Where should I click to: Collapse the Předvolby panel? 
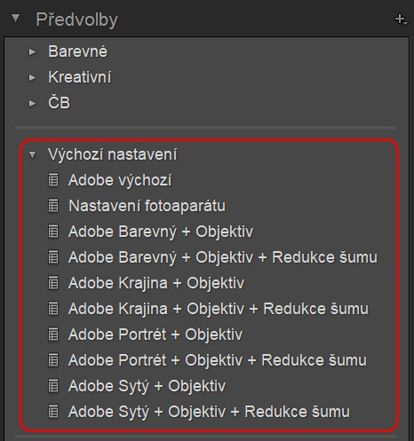15,19
